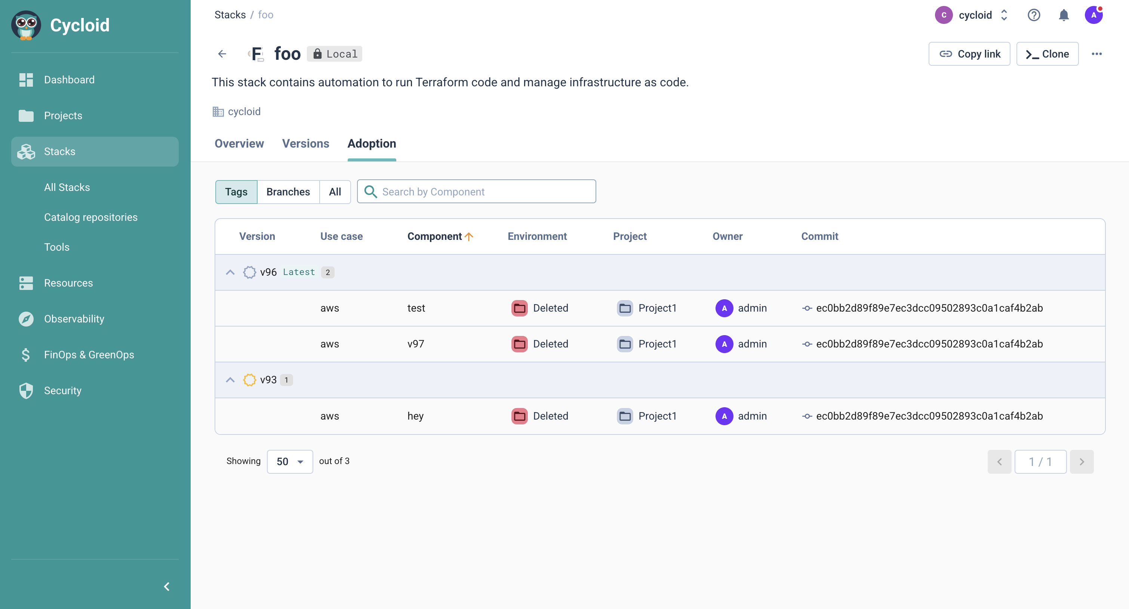Go back with the left arrow

pyautogui.click(x=222, y=54)
